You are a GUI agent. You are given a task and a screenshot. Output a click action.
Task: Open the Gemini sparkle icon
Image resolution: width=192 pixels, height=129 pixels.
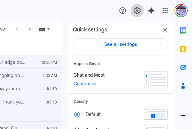[x=151, y=11]
